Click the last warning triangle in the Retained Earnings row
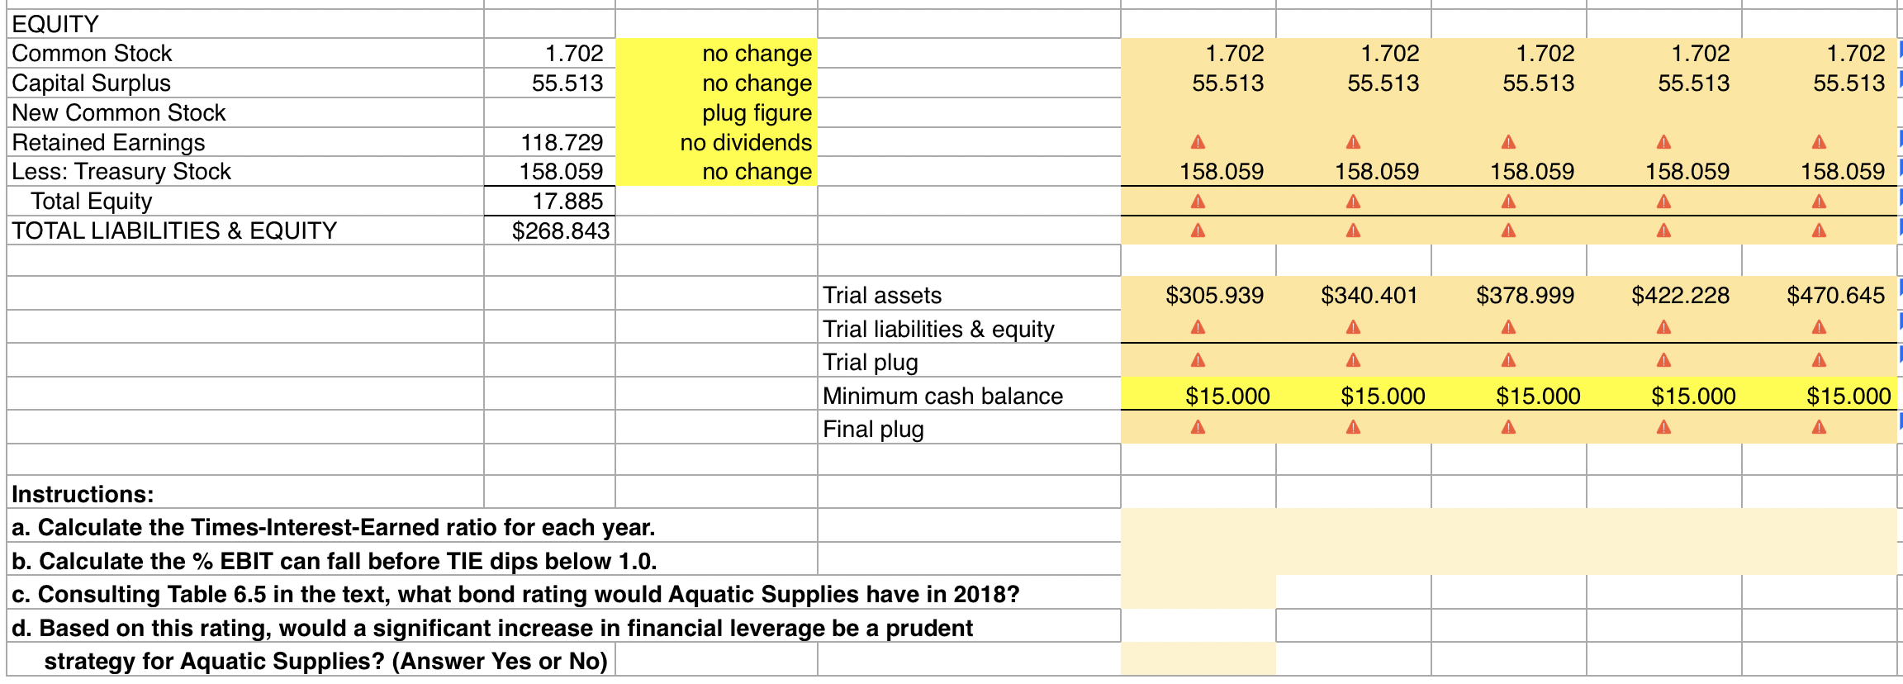Image resolution: width=1903 pixels, height=684 pixels. tap(1819, 142)
